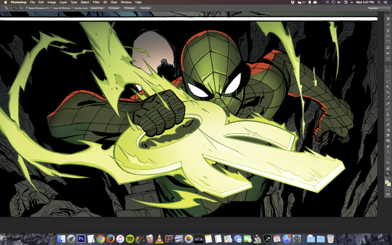Click Zoom Out mode in options bar
Viewport: 392px width, 245px height.
(21, 8)
